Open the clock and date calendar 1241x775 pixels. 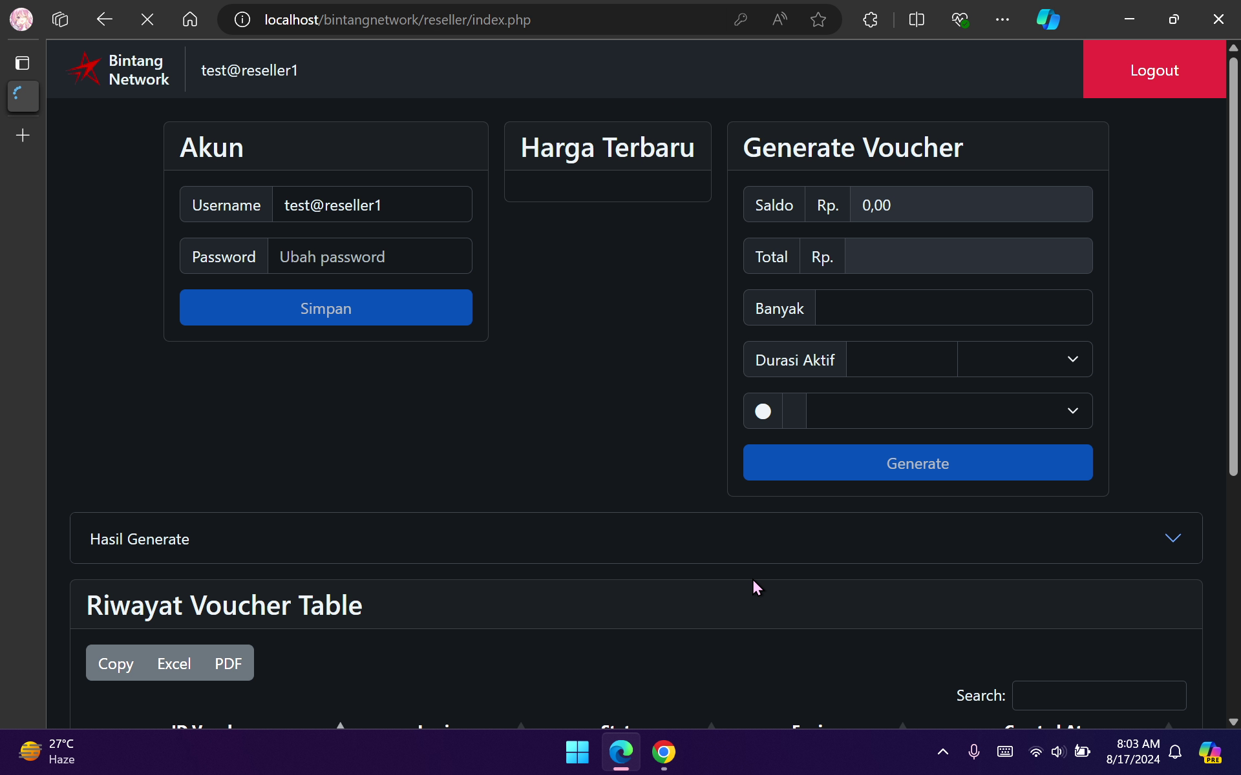tap(1133, 752)
